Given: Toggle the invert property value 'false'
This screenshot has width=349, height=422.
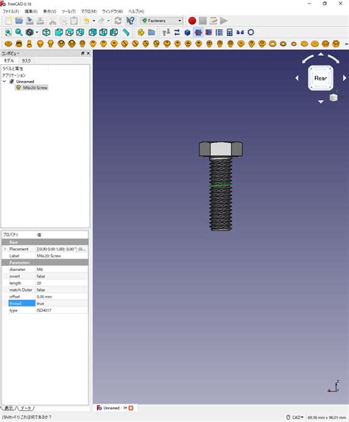Looking at the screenshot, I should click(62, 276).
